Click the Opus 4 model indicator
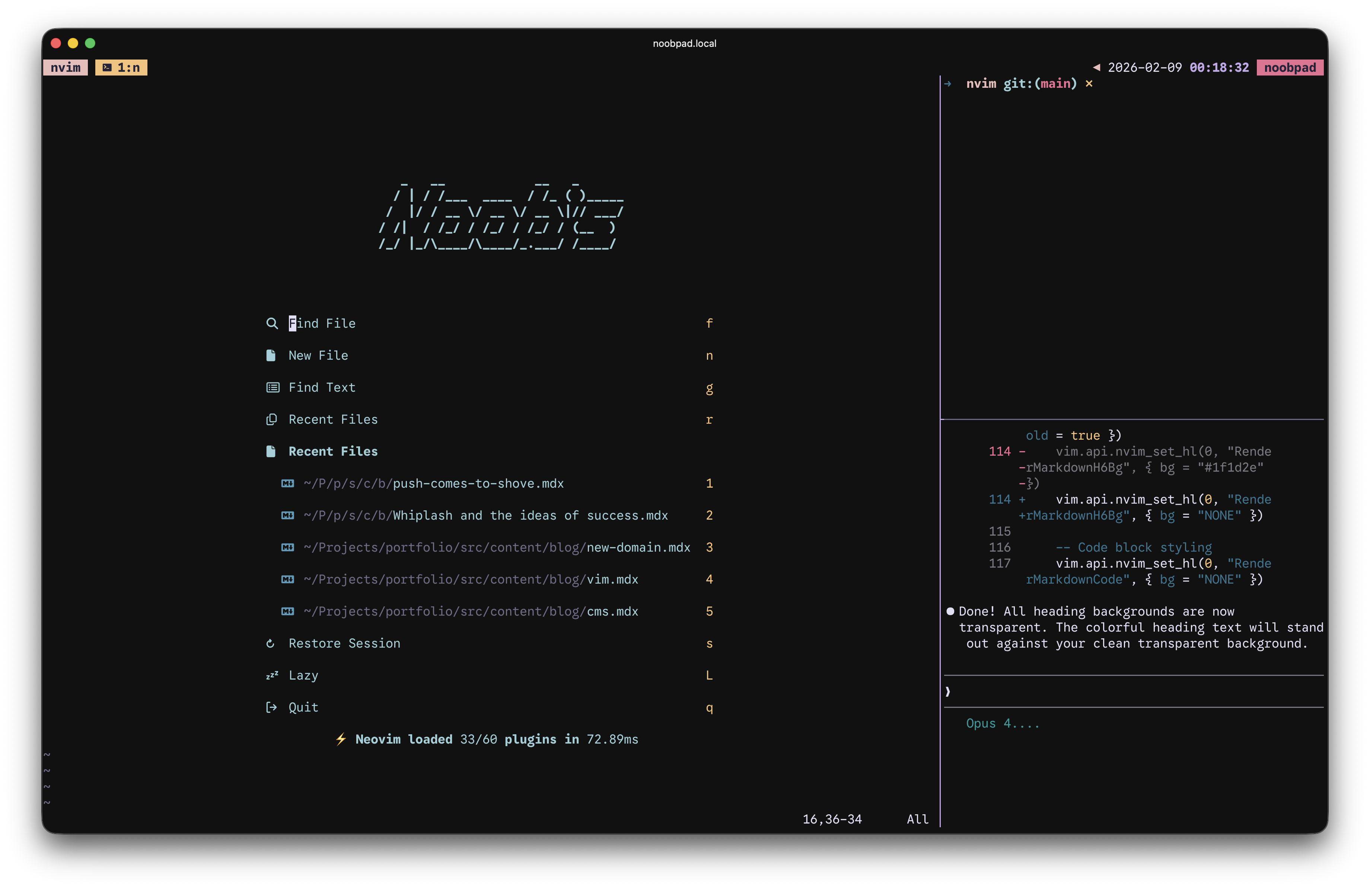The image size is (1370, 889). [1002, 723]
